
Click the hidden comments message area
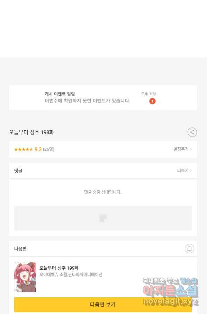click(x=103, y=192)
